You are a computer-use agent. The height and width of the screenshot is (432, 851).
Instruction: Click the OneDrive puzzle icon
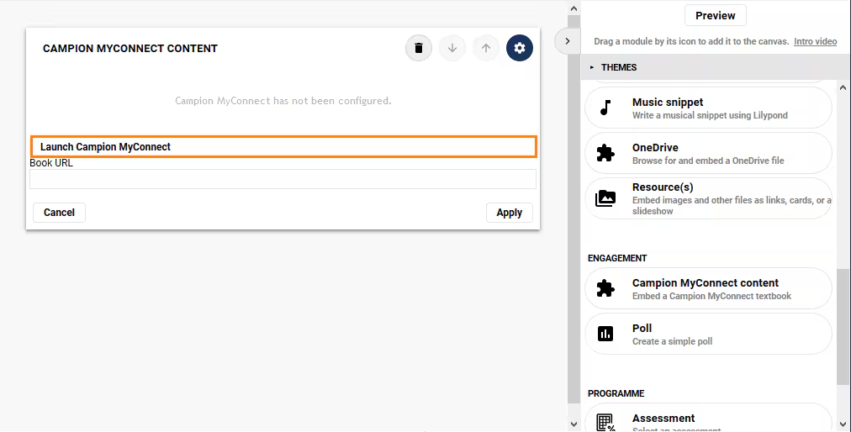pyautogui.click(x=605, y=153)
